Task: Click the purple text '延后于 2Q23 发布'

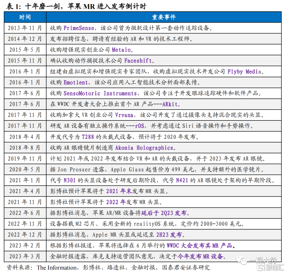Action: pyautogui.click(x=164, y=213)
